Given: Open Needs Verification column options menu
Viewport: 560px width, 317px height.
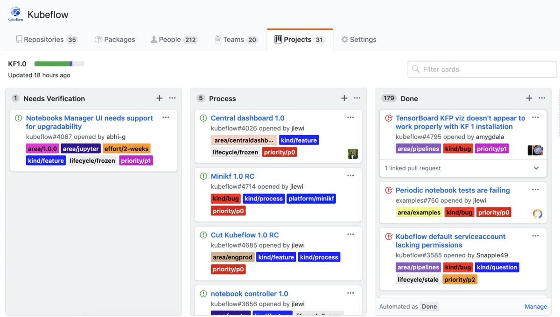Looking at the screenshot, I should point(172,98).
